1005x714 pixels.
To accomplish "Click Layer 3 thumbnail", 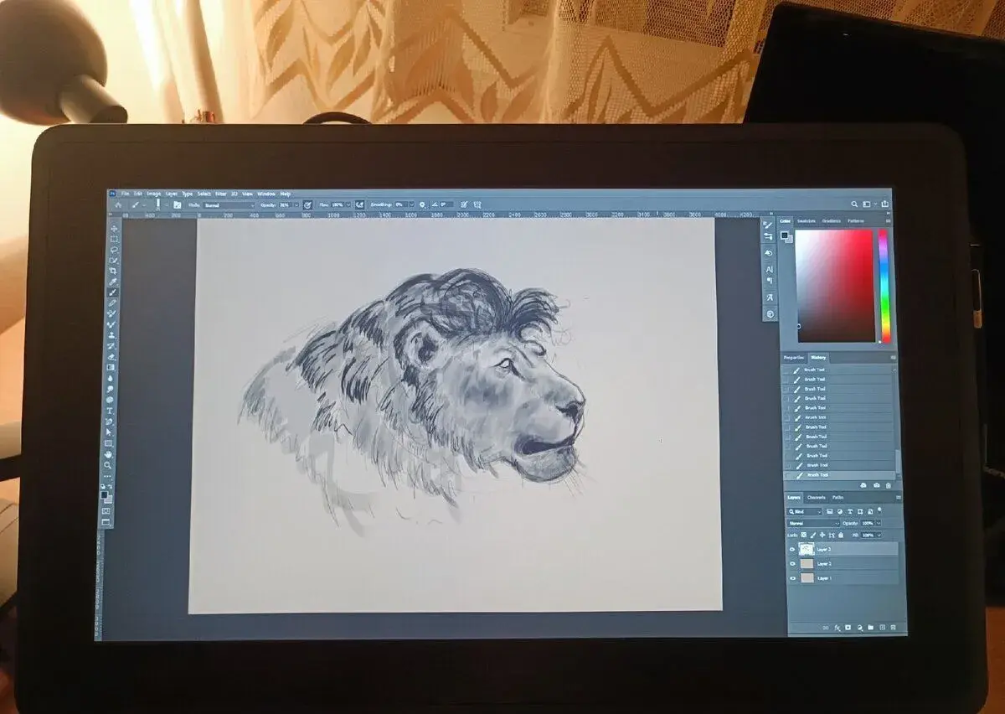I will [807, 549].
